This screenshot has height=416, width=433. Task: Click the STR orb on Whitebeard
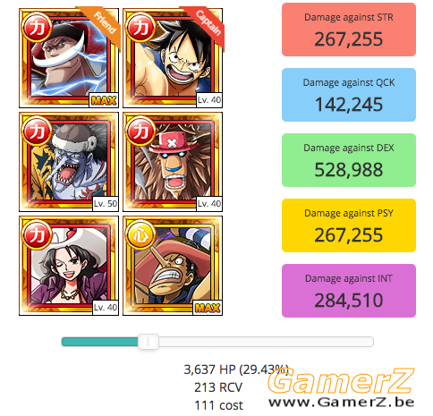(x=37, y=28)
